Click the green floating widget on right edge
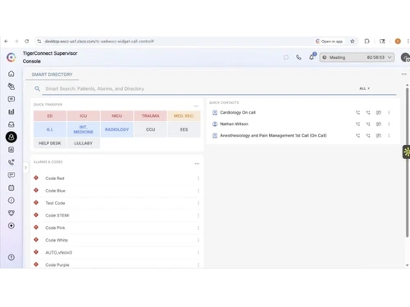 [407, 151]
